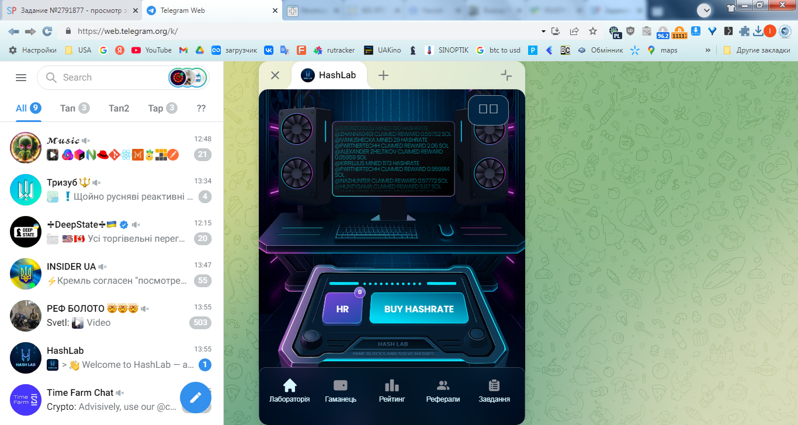Open the rutracker bookmark

(x=334, y=50)
